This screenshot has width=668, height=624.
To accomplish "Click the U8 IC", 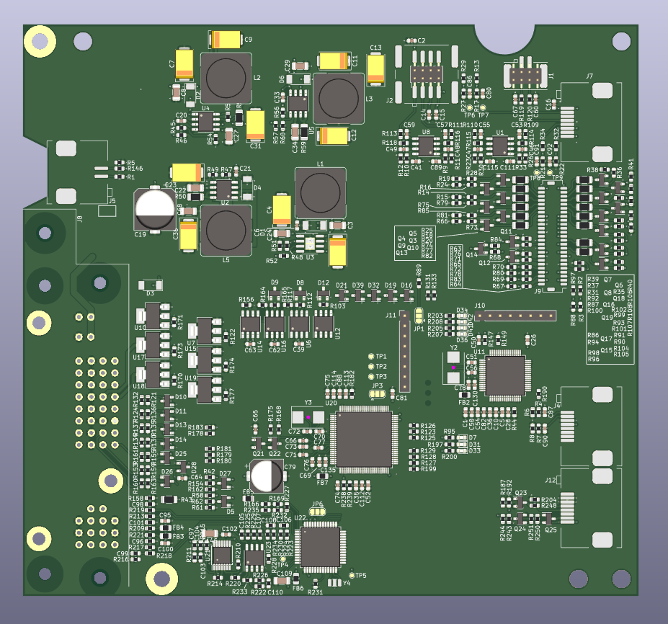I will pos(426,146).
